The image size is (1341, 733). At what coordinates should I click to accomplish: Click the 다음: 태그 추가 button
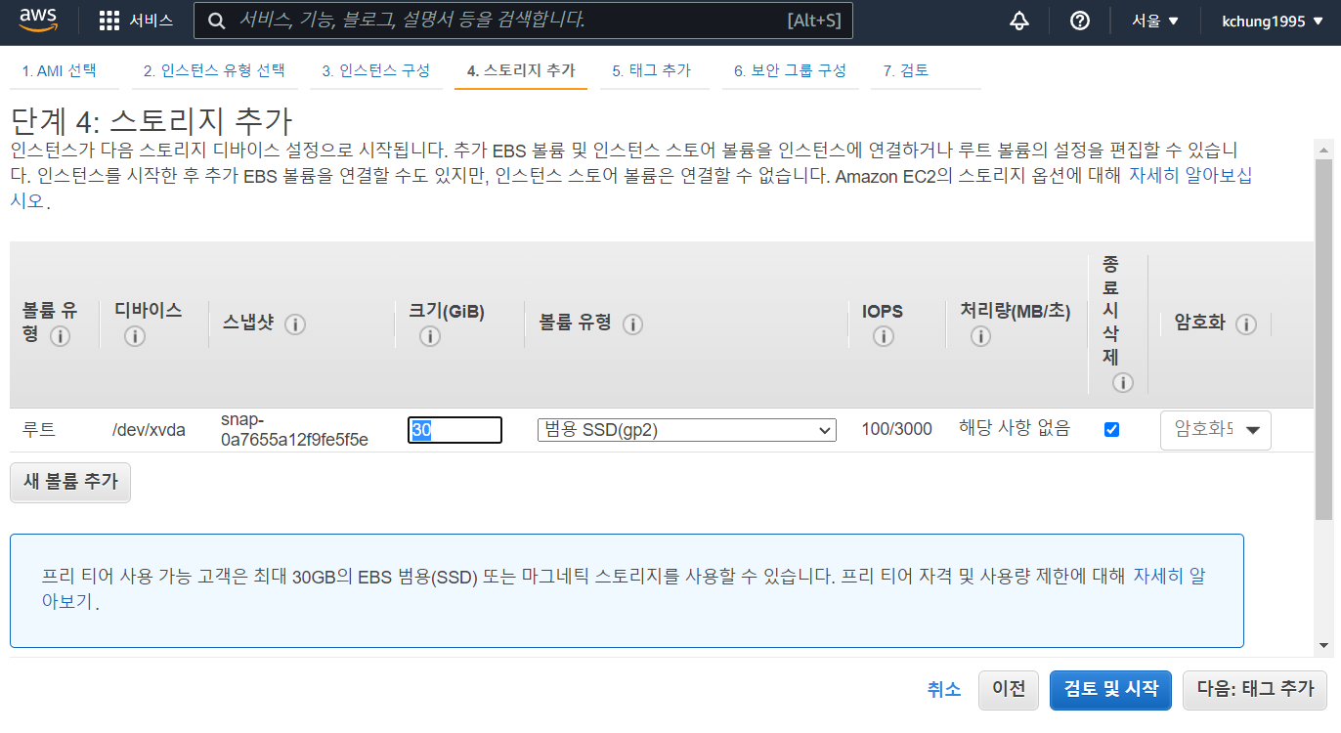1255,689
